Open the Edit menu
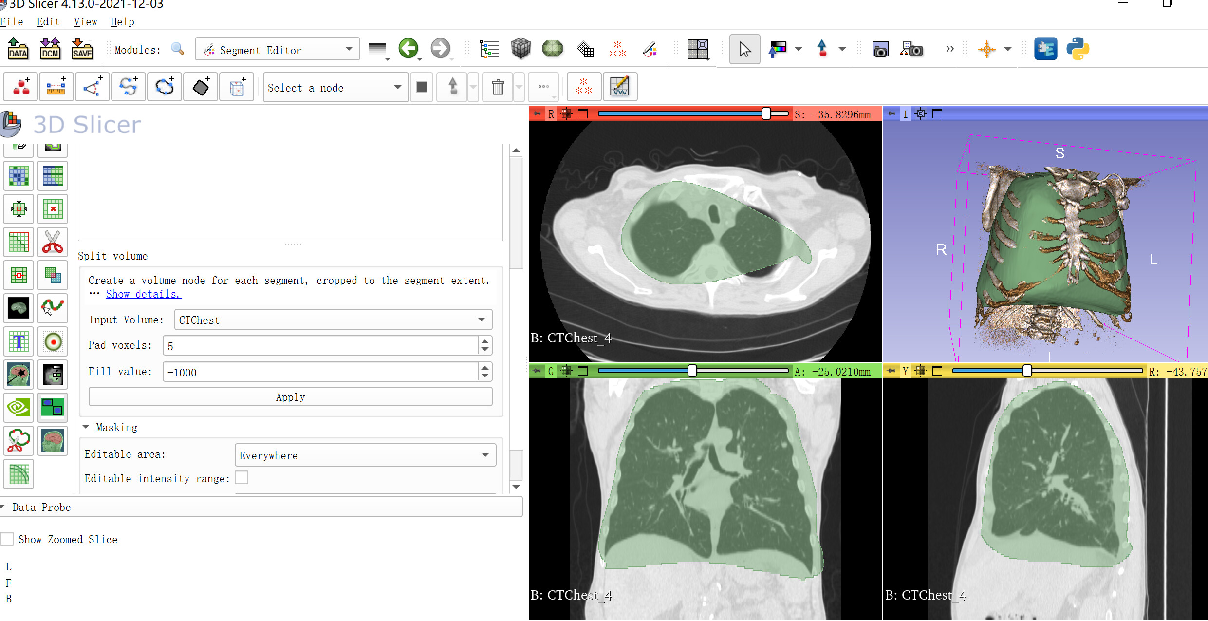 (x=48, y=22)
